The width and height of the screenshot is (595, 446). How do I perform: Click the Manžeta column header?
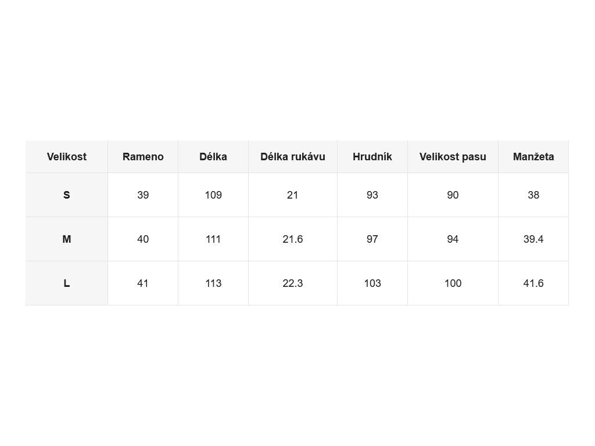click(533, 157)
